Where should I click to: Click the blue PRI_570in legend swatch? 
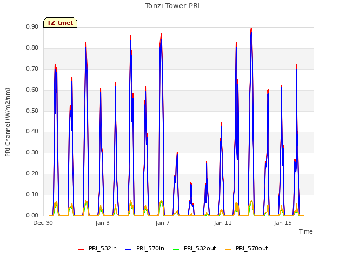pyautogui.click(x=129, y=249)
